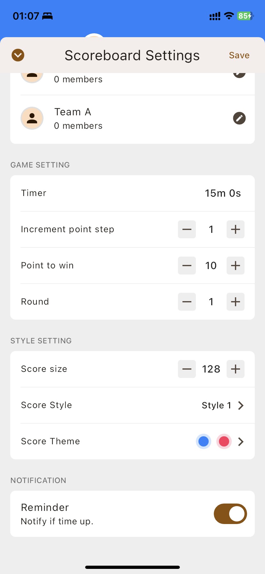Image resolution: width=265 pixels, height=574 pixels.
Task: Enlarge Score size with plus button
Action: (x=236, y=369)
